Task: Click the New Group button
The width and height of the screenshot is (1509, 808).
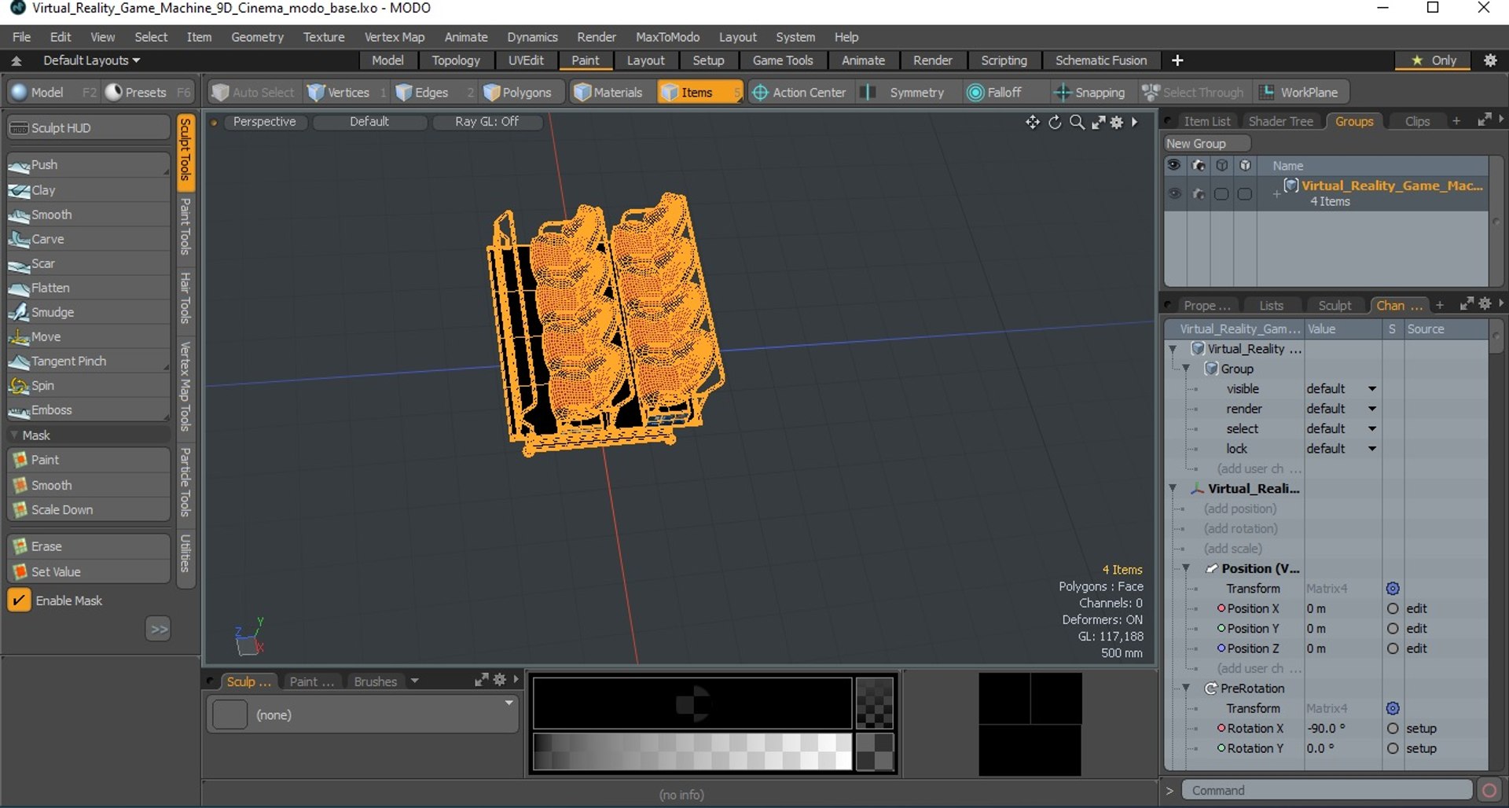Action: [x=1206, y=143]
